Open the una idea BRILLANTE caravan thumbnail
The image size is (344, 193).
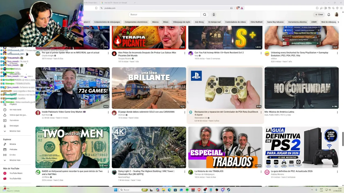[149, 88]
